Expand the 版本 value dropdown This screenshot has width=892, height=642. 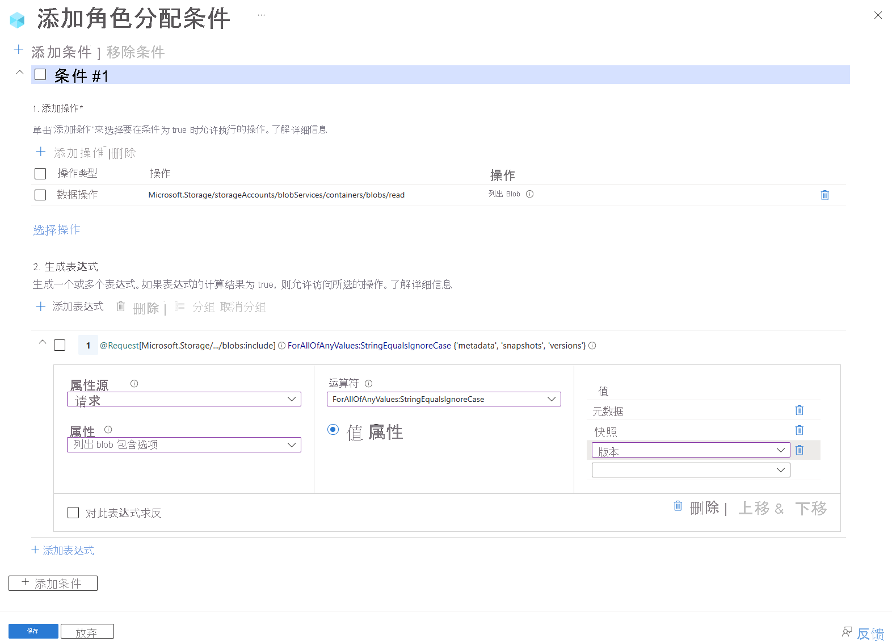point(691,450)
